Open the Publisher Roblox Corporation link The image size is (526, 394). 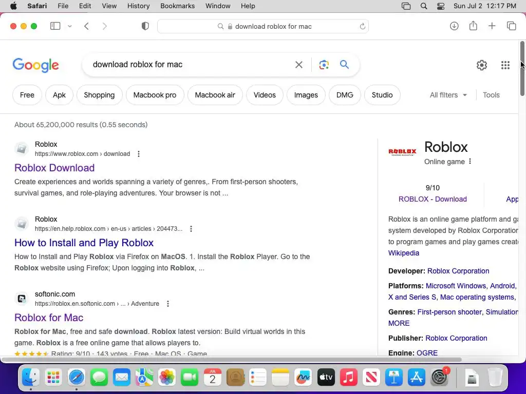456,338
